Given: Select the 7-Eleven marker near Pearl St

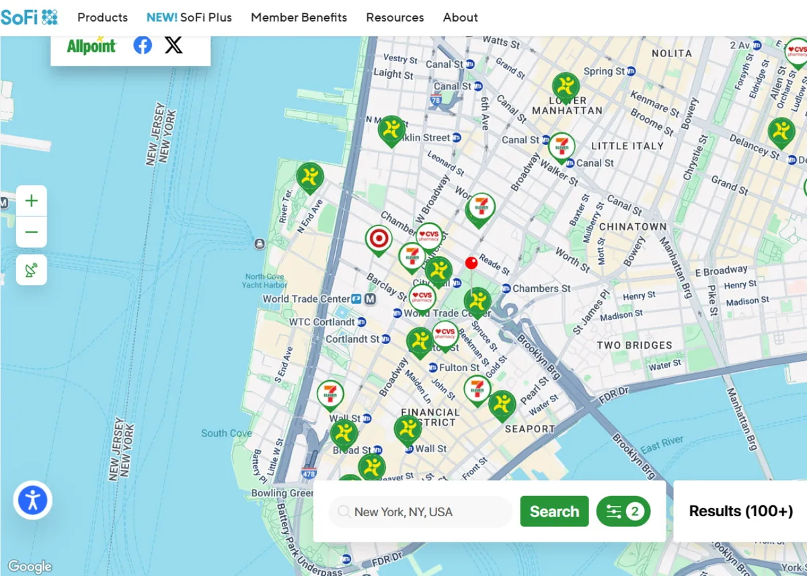Looking at the screenshot, I should pyautogui.click(x=477, y=390).
